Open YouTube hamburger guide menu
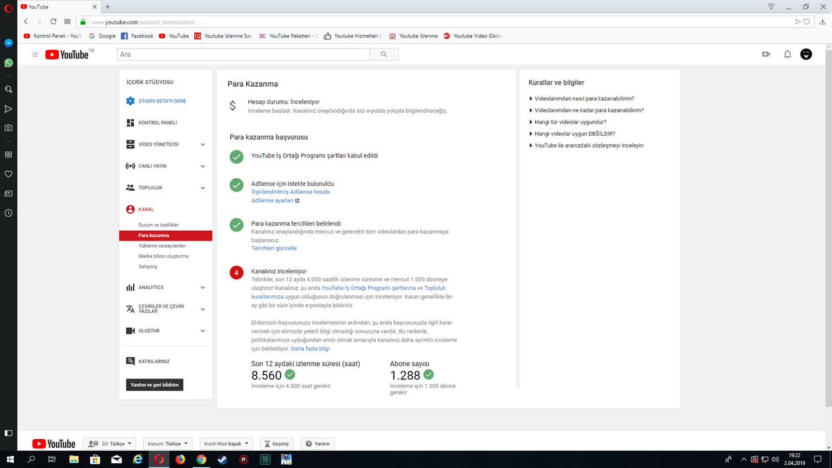Image resolution: width=832 pixels, height=468 pixels. [35, 54]
